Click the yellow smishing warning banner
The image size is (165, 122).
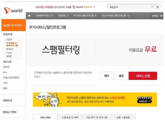point(95,100)
